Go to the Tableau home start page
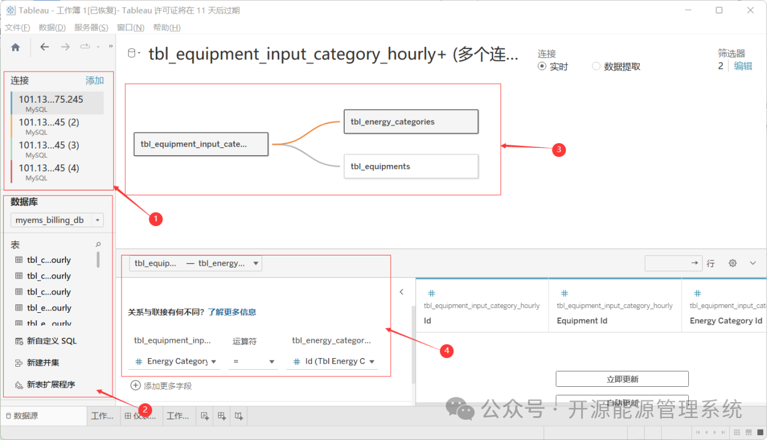The width and height of the screenshot is (767, 440). pos(16,47)
